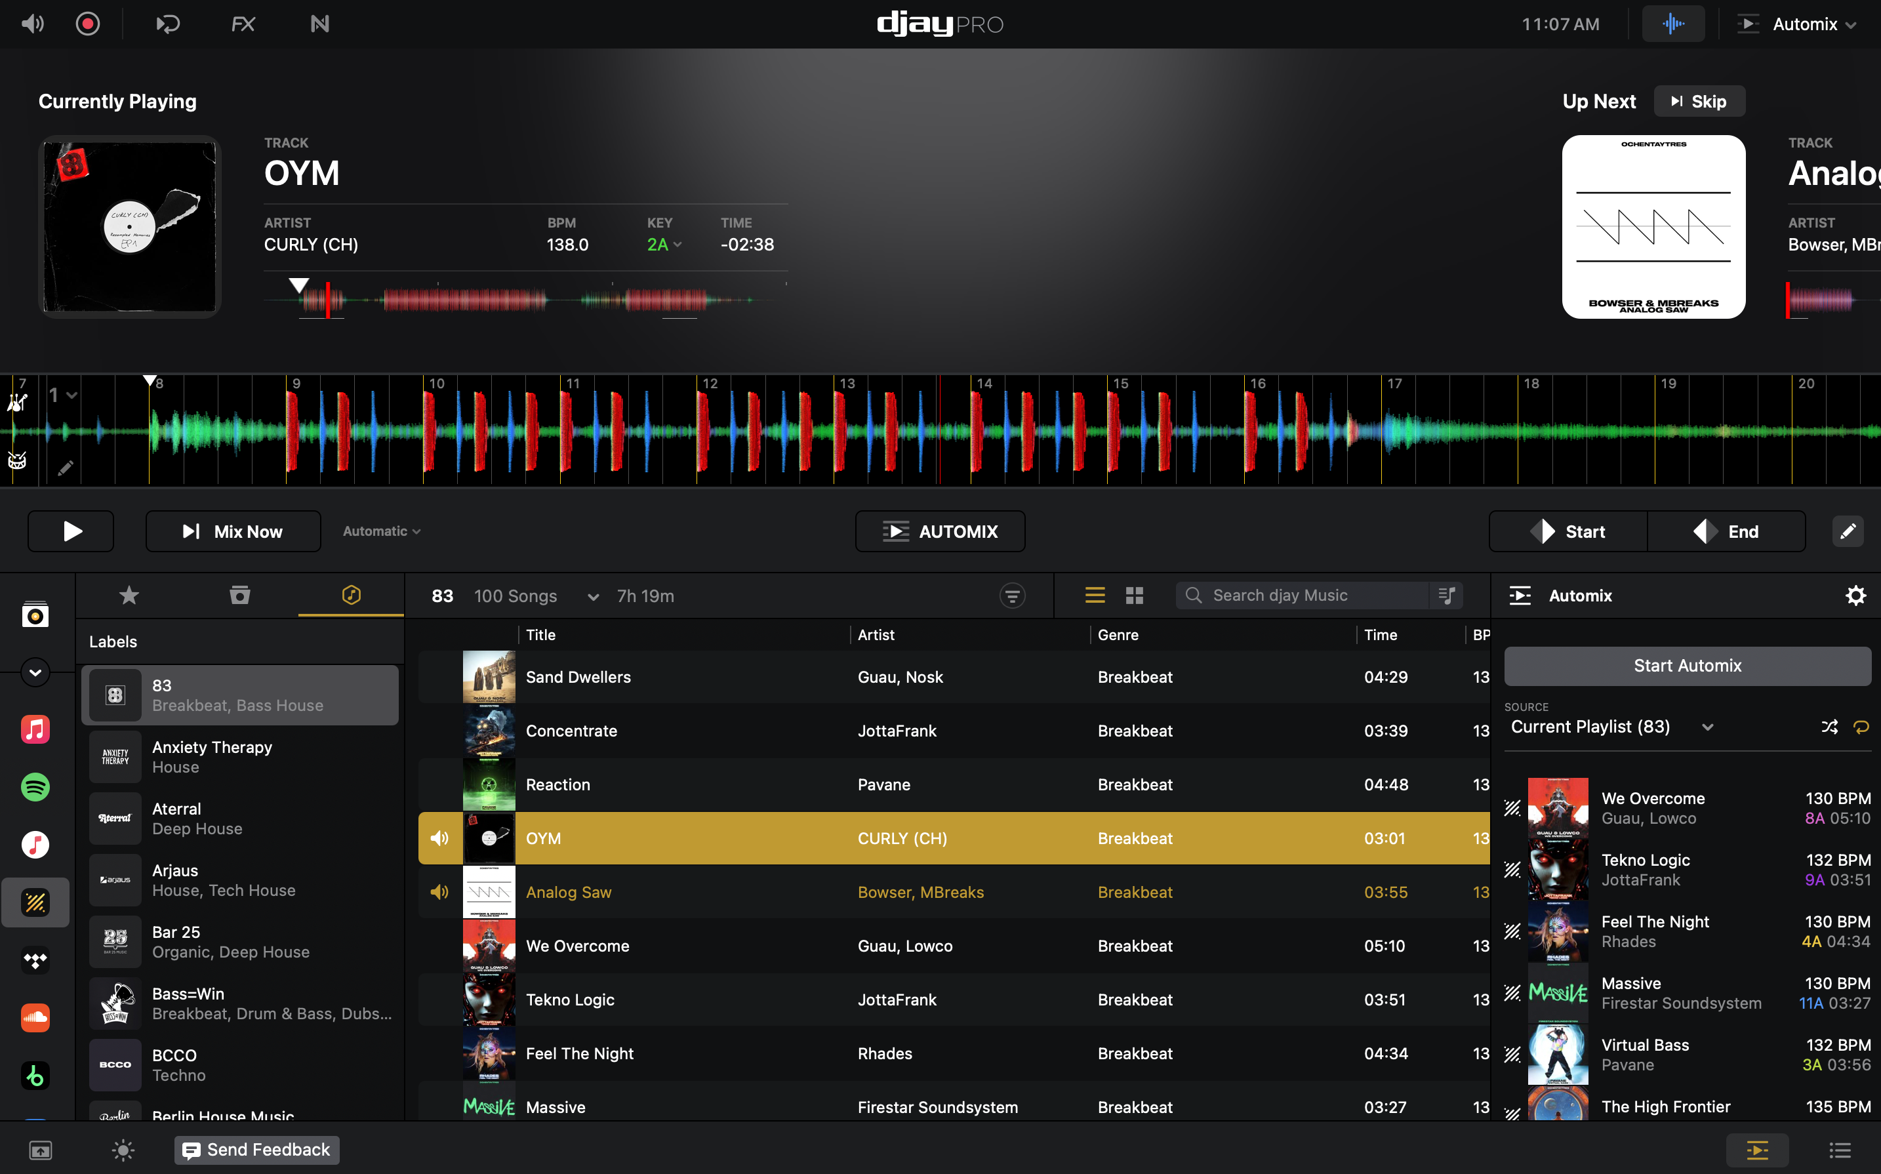The width and height of the screenshot is (1881, 1174).
Task: Open the SoundCloud library
Action: [35, 1018]
